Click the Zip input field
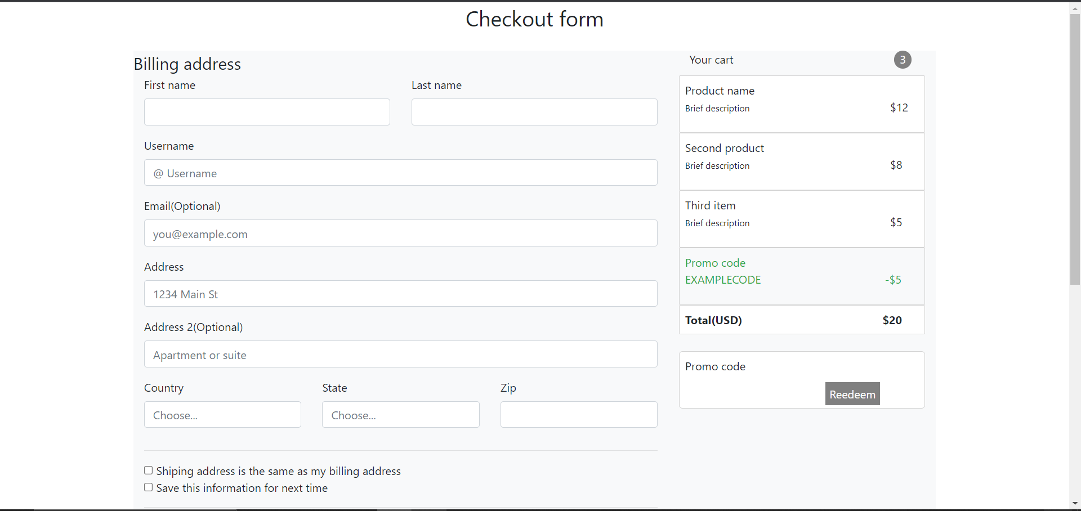The width and height of the screenshot is (1081, 511). (579, 415)
